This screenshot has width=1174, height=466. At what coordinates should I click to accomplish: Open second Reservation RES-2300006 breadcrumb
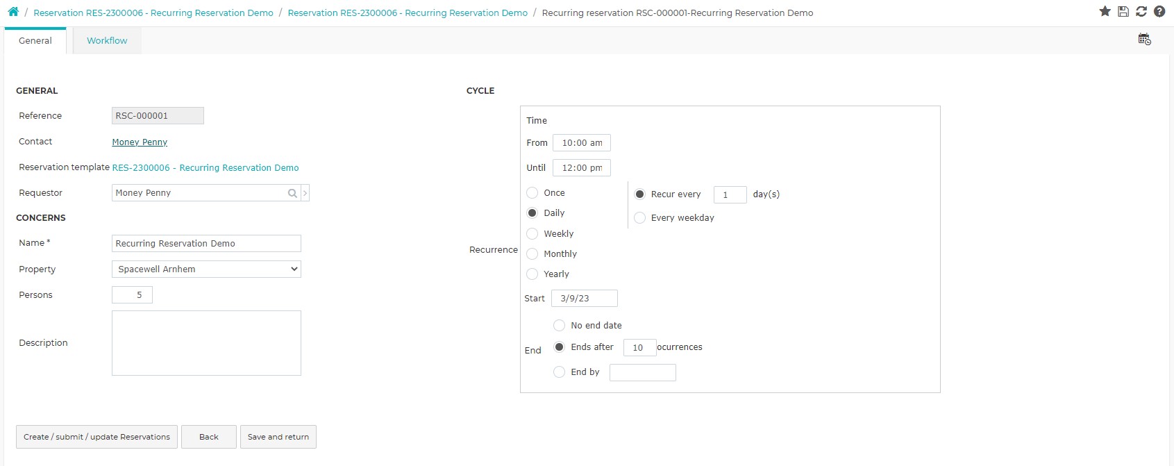[x=408, y=13]
